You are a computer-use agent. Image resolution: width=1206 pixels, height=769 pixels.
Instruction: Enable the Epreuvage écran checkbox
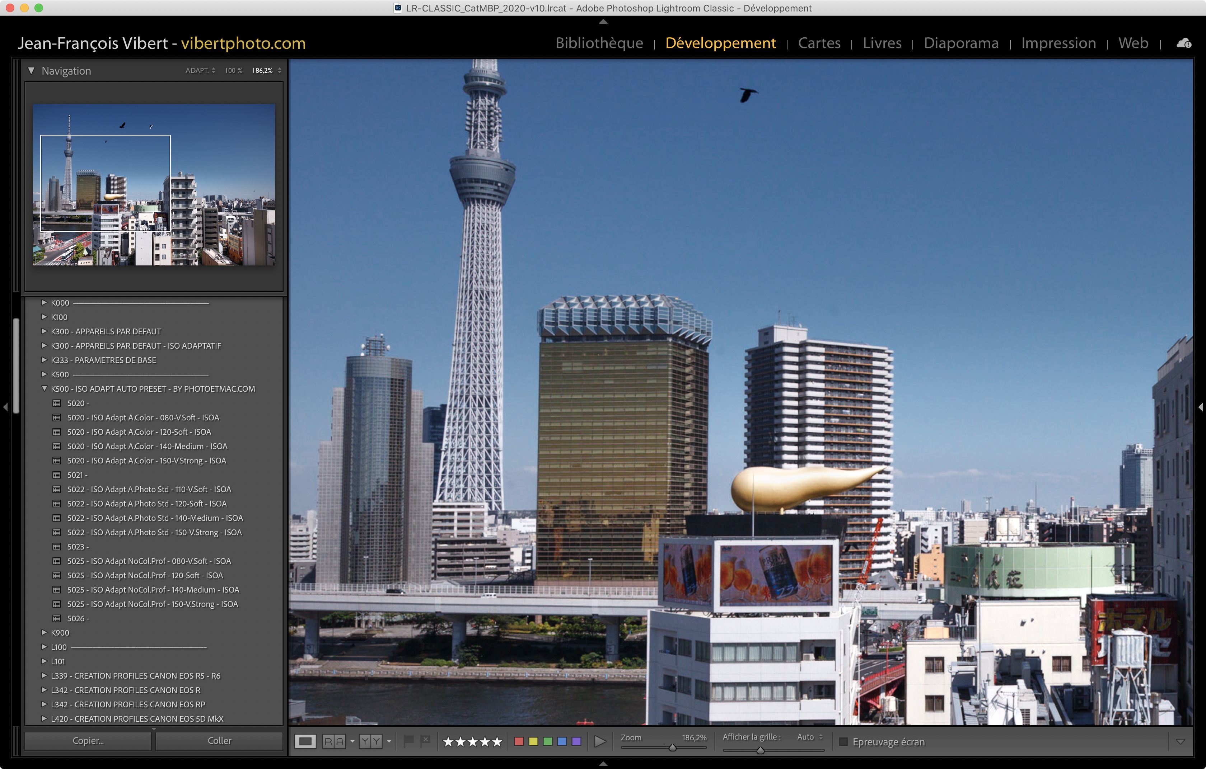(843, 741)
